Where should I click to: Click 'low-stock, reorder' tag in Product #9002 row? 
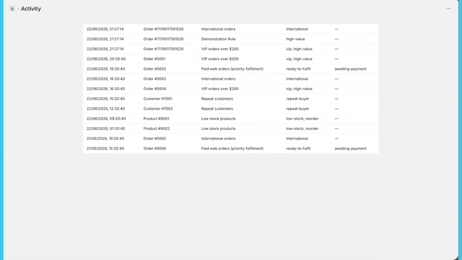[x=302, y=129]
